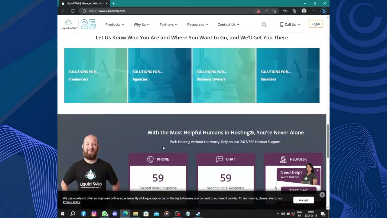
Task: Open the Bing sidebar icon
Action: pos(324,11)
